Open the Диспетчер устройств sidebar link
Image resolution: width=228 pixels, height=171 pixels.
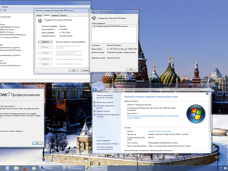pos(105,102)
